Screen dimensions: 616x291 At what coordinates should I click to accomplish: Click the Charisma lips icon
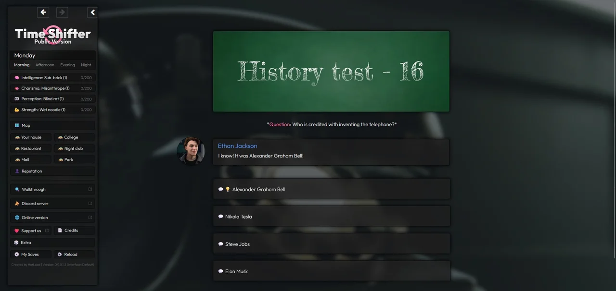pyautogui.click(x=17, y=88)
